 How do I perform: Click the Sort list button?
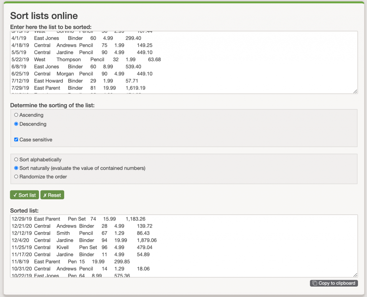pyautogui.click(x=24, y=195)
